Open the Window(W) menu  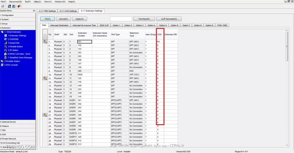click(60, 2)
